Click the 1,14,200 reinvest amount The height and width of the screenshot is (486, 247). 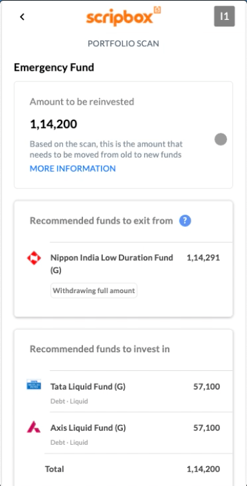[53, 124]
